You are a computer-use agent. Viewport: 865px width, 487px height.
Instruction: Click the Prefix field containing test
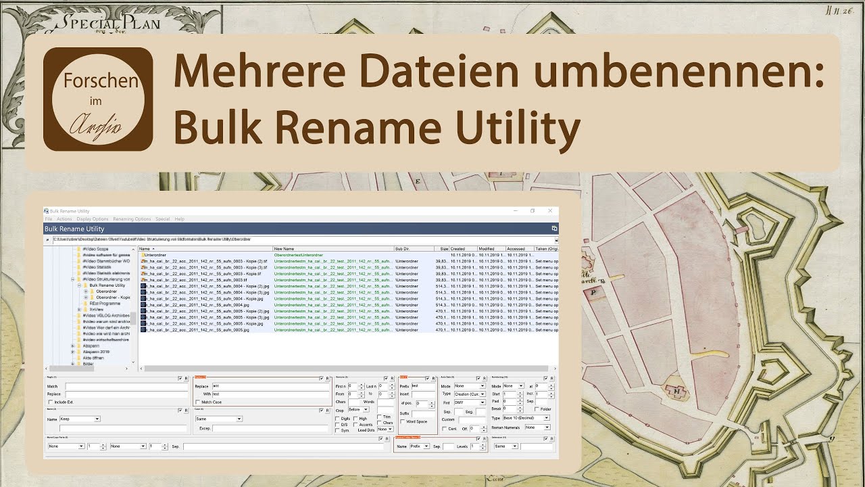(x=423, y=386)
